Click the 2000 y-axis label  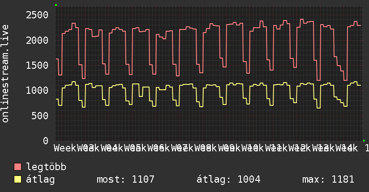pos(37,40)
